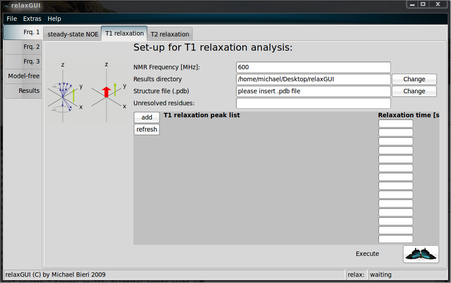Click the first Relaxation time field

[395, 124]
